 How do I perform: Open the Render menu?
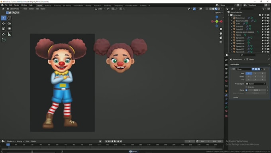point(17,5)
